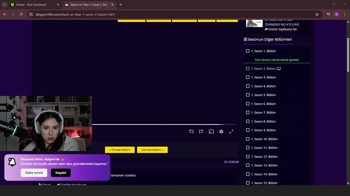Subscribe using the Kaydol button
The height and width of the screenshot is (196, 350).
pos(61,173)
